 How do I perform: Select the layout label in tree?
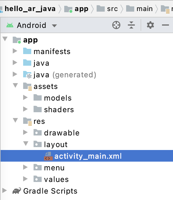(x=56, y=145)
